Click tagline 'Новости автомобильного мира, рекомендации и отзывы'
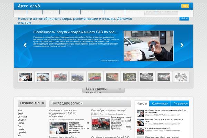 click(75, 21)
